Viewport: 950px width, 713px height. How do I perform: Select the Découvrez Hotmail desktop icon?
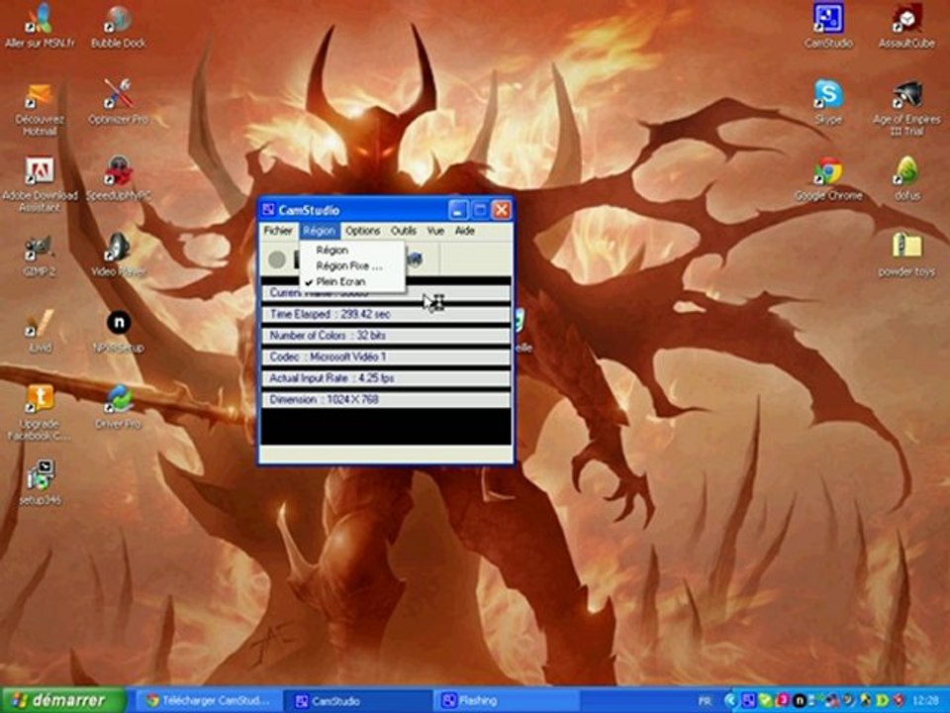tap(40, 109)
